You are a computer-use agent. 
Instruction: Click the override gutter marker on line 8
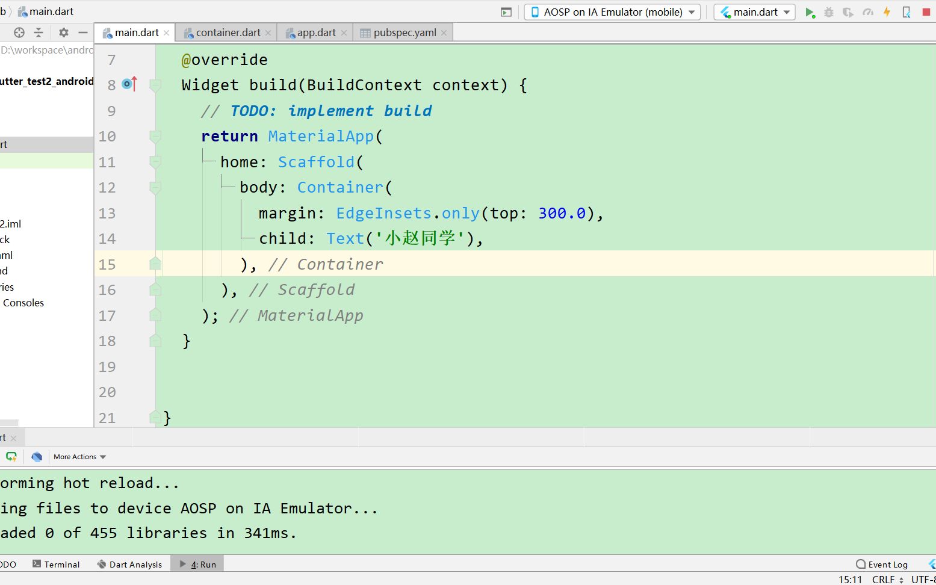[x=129, y=84]
